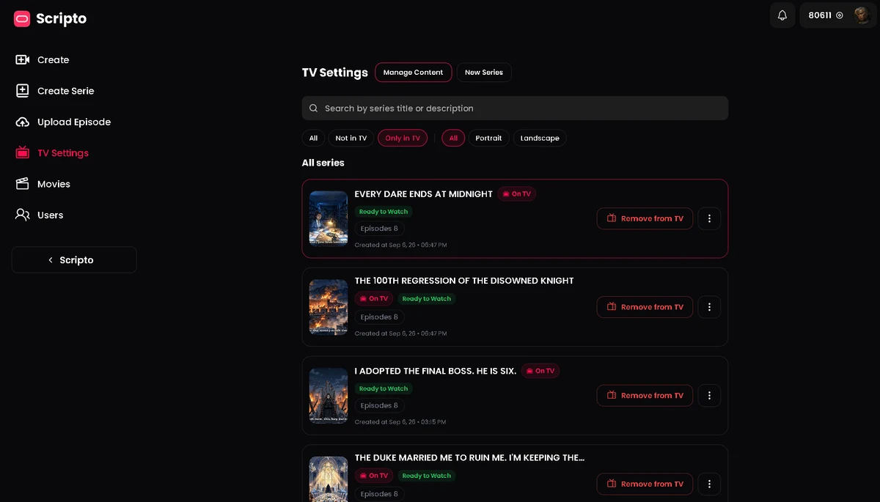Click the Scripto logo icon

[x=22, y=19]
